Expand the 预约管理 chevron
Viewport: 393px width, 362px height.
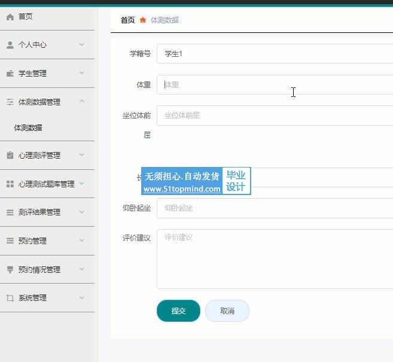point(82,241)
